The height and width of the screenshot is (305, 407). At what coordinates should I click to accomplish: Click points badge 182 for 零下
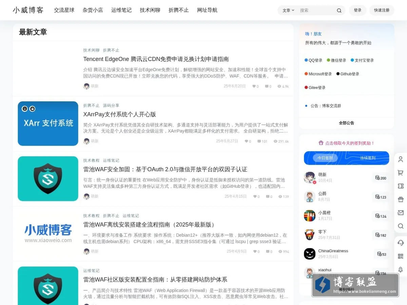click(381, 235)
